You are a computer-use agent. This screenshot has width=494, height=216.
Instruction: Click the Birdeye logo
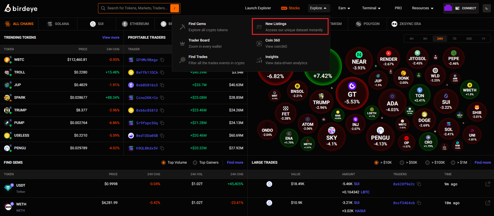pyautogui.click(x=21, y=8)
